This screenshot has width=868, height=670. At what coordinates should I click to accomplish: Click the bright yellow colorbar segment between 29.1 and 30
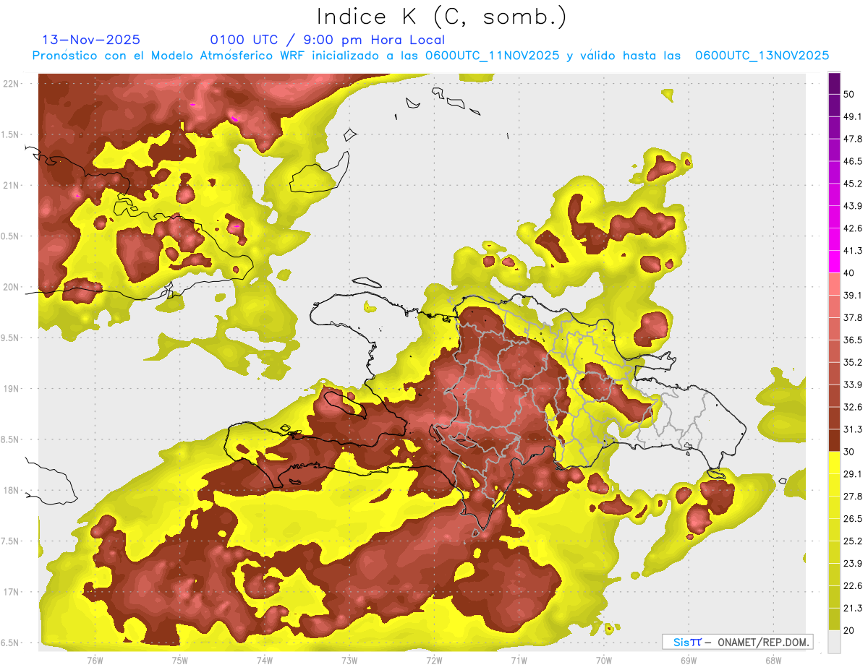[x=835, y=463]
